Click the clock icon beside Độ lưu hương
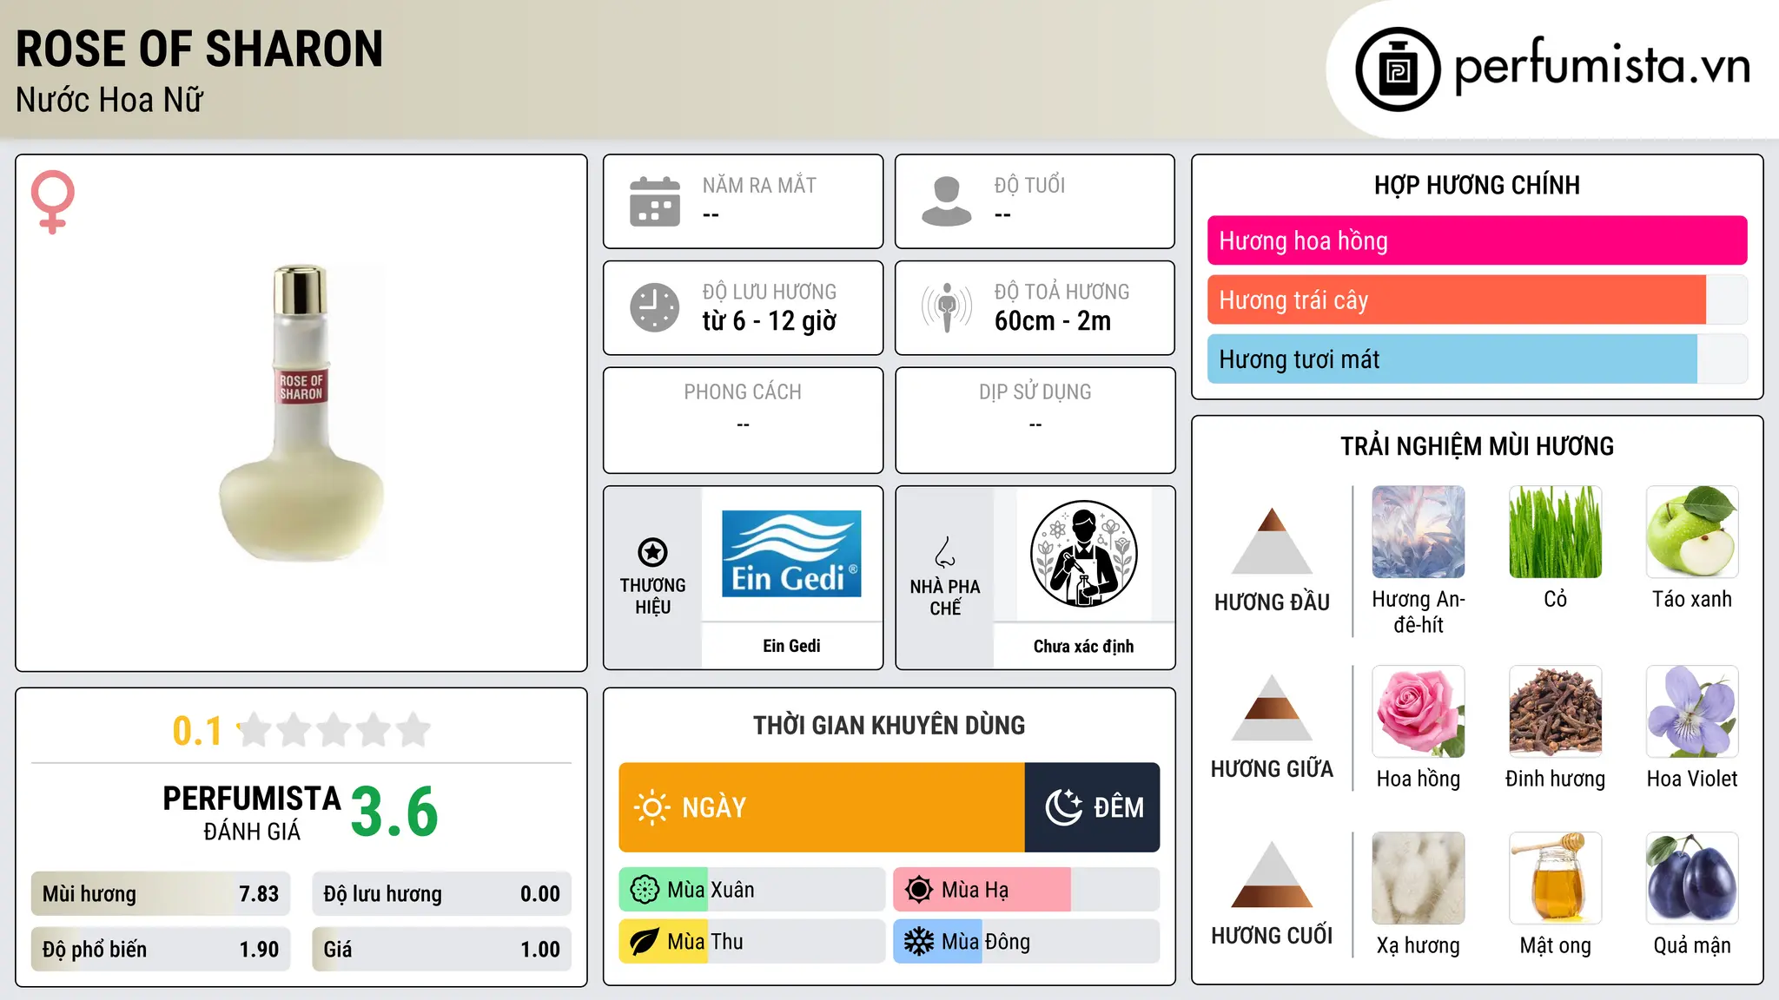 tap(655, 307)
